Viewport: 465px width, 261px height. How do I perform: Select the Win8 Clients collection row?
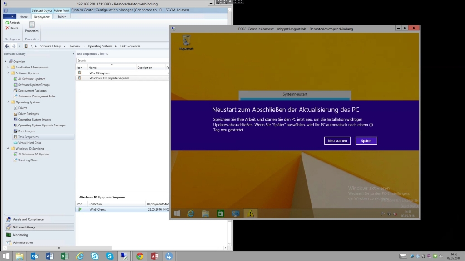(122, 209)
